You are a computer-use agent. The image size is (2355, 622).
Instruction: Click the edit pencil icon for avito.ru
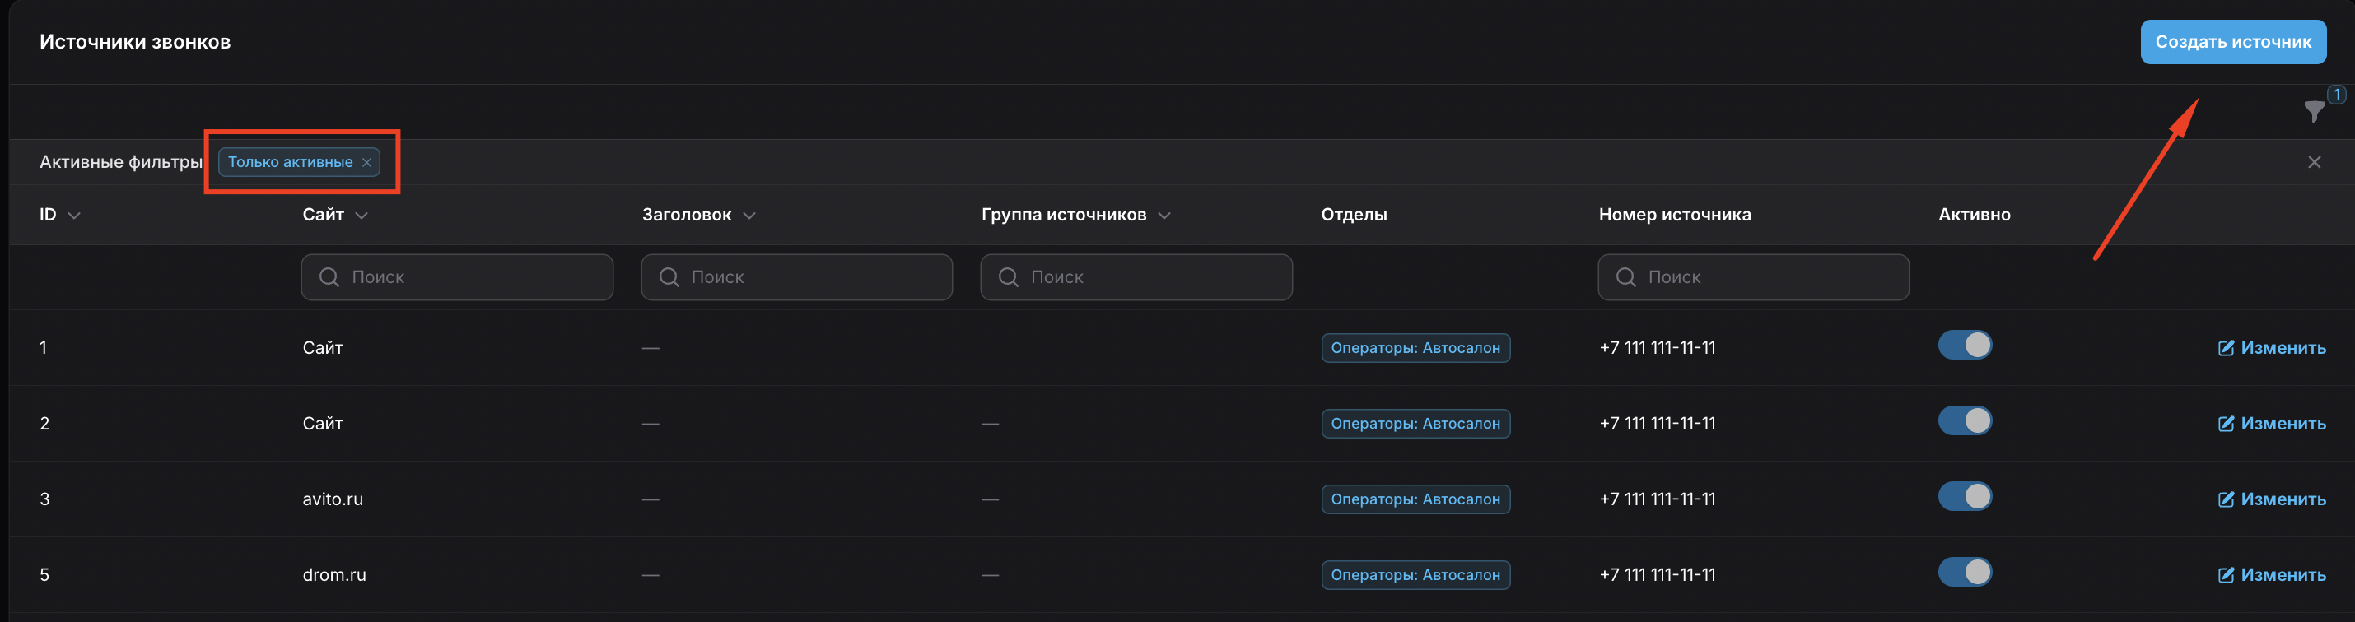tap(2225, 499)
